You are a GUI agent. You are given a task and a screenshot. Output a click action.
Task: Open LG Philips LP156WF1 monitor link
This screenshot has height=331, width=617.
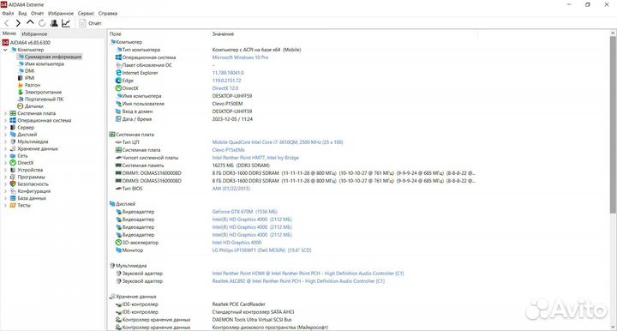[x=261, y=250]
